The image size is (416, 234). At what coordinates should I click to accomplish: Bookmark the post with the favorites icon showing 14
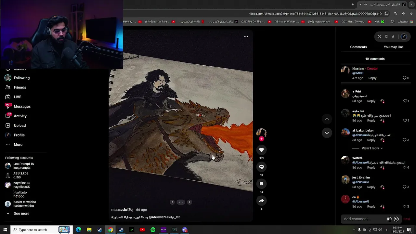click(x=261, y=184)
